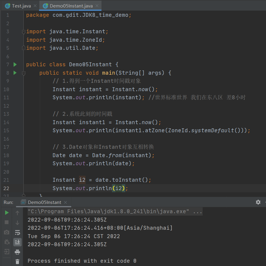This screenshot has height=266, width=266.
Task: Collapse the fold arrow at line 5
Action: [24, 48]
